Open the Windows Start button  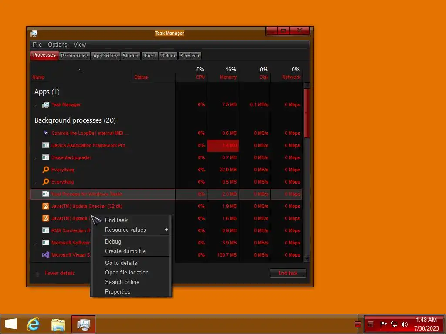point(11,324)
